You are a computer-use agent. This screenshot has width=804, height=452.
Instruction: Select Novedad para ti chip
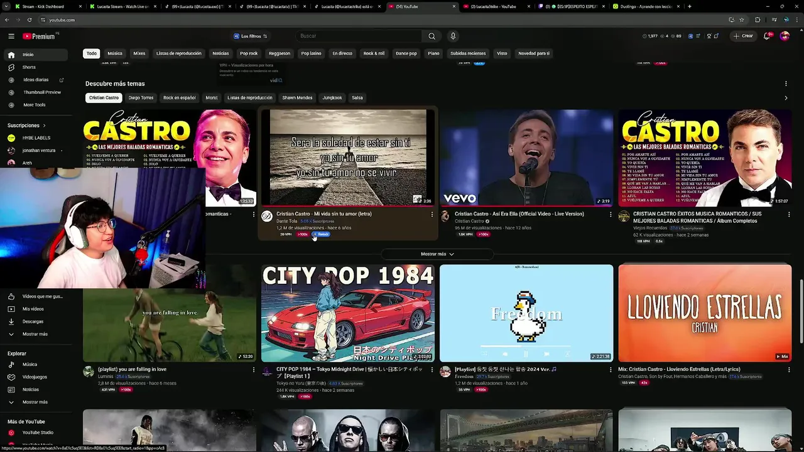pos(534,53)
